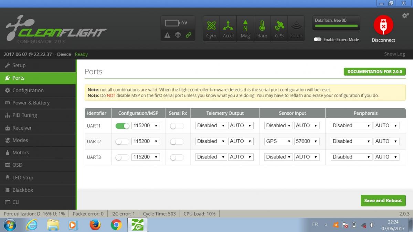Launch Firefox from the Windows taskbar
This screenshot has width=413, height=232.
95,225
